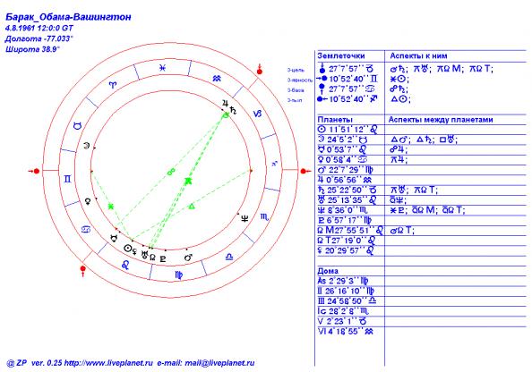Select the house V row 2°23'1''
The image size is (532, 372).
[342, 321]
